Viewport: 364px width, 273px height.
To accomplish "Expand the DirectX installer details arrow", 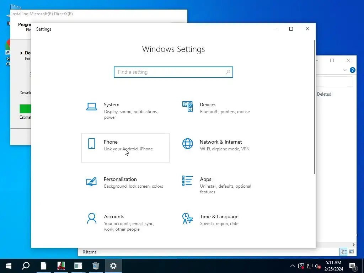I will (21, 53).
